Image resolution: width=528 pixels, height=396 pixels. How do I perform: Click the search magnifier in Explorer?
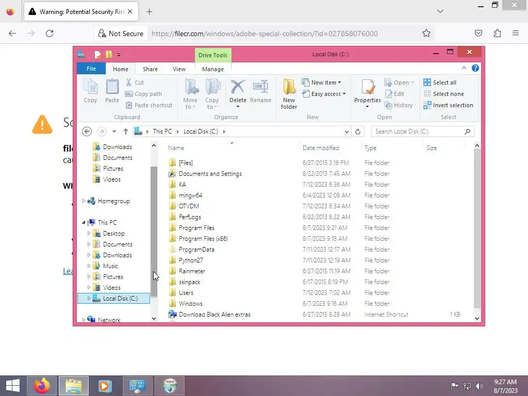pos(467,131)
